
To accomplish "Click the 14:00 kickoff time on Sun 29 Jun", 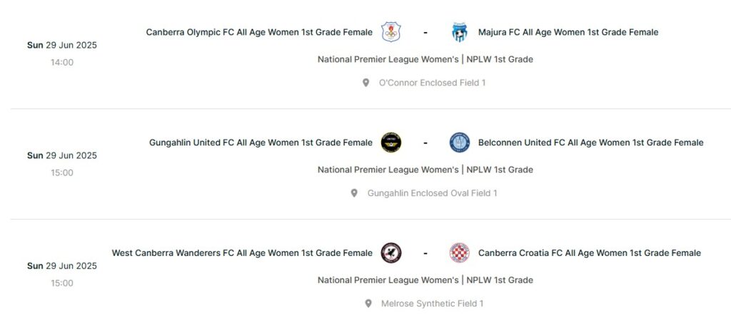I will point(62,62).
